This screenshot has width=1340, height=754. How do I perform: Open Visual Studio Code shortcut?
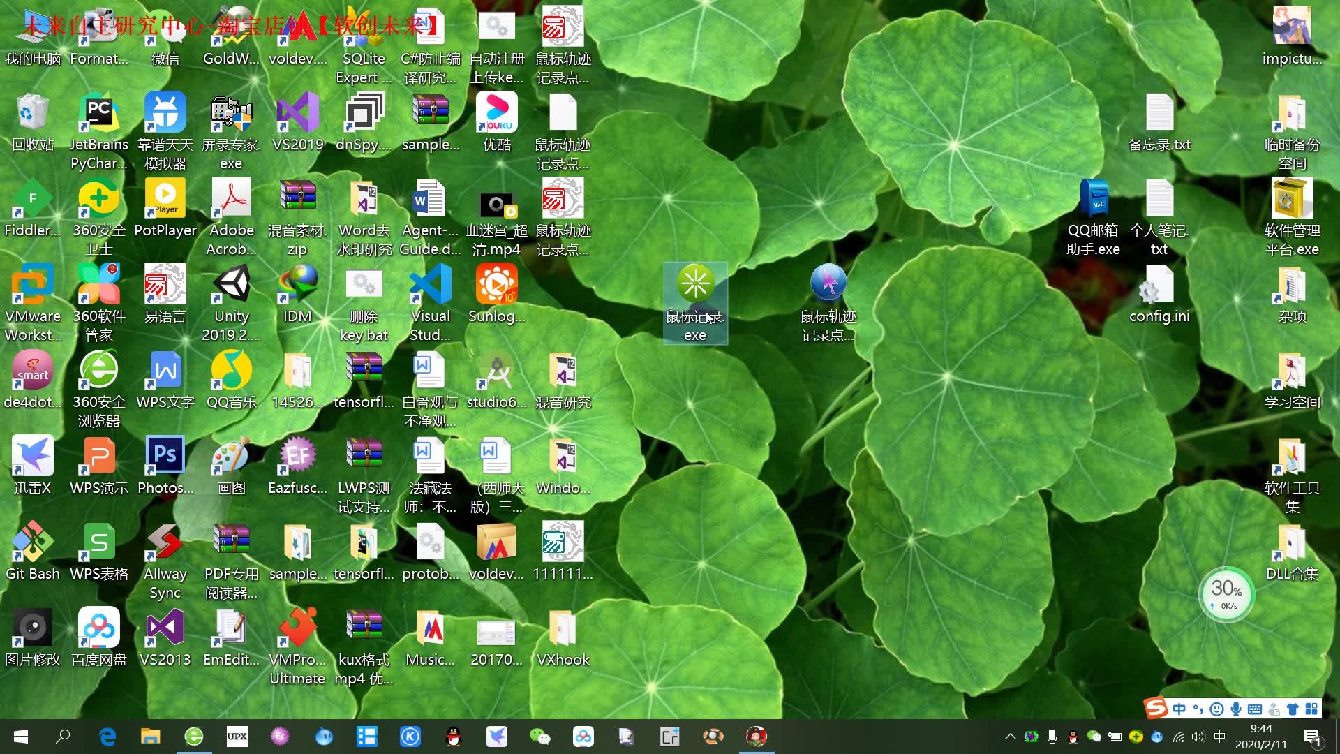[430, 303]
